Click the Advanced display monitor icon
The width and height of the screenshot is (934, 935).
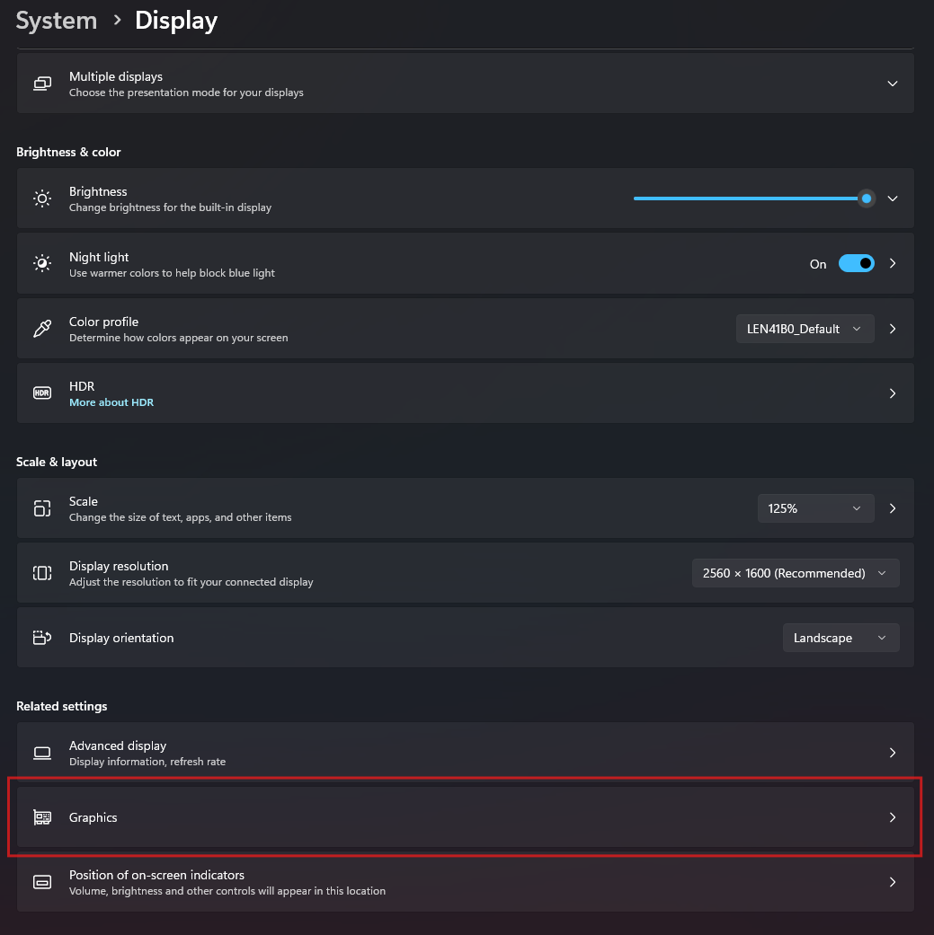[41, 752]
